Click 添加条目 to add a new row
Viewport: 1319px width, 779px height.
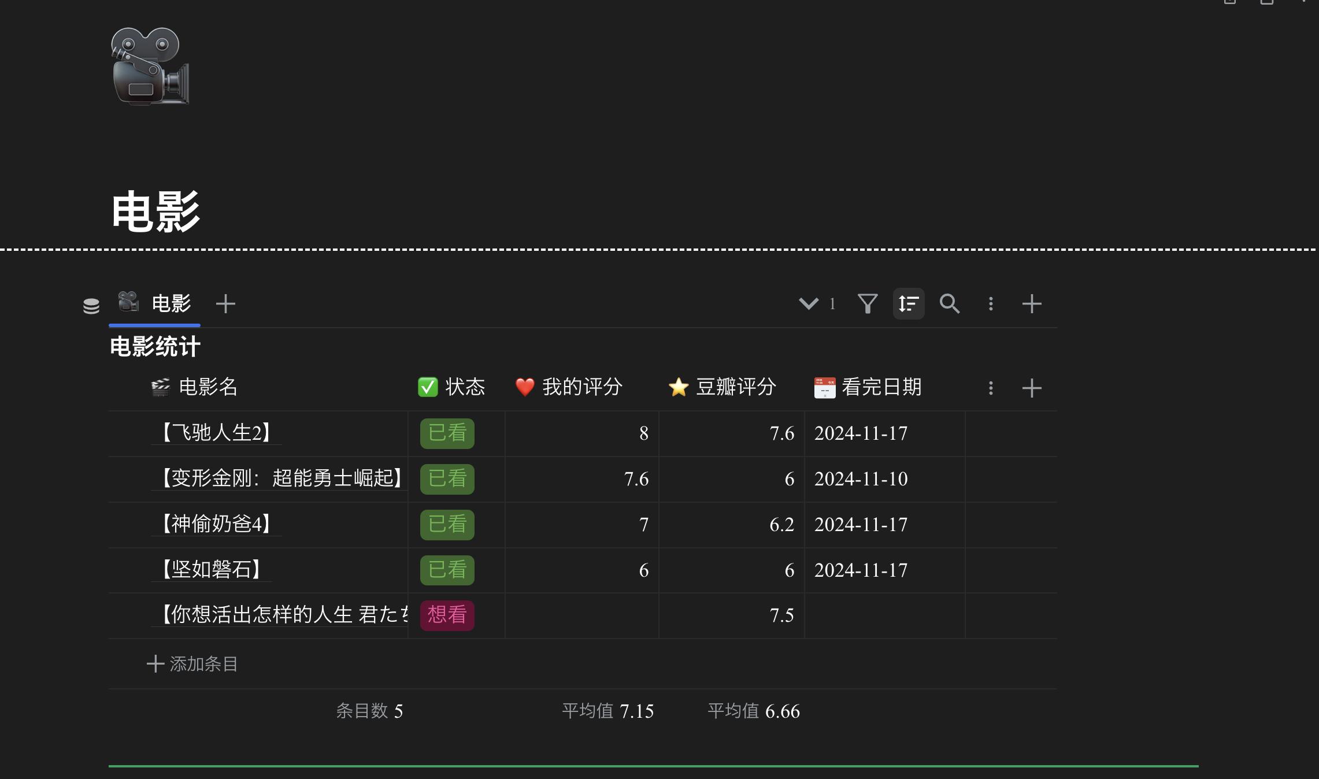(x=192, y=664)
